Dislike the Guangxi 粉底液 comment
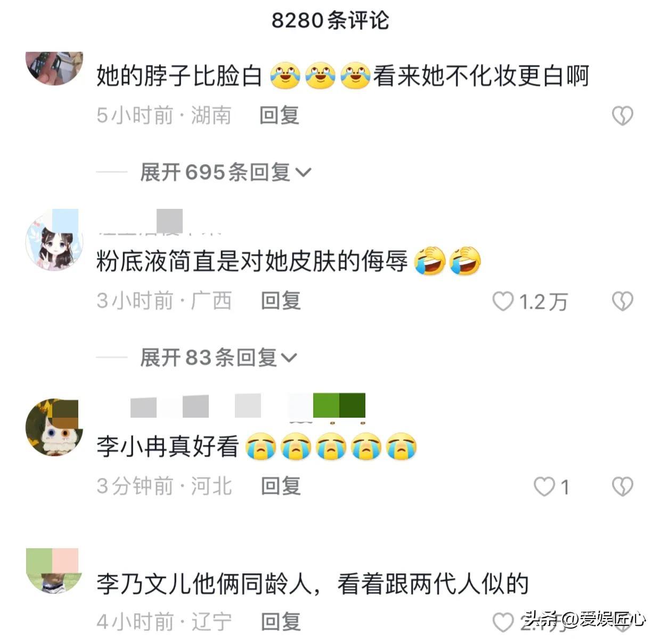The image size is (661, 642). [622, 301]
